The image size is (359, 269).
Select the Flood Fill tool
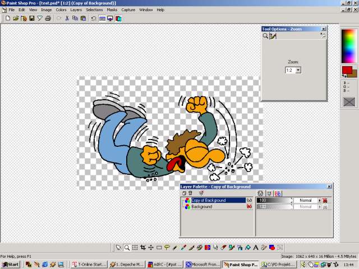click(248, 248)
